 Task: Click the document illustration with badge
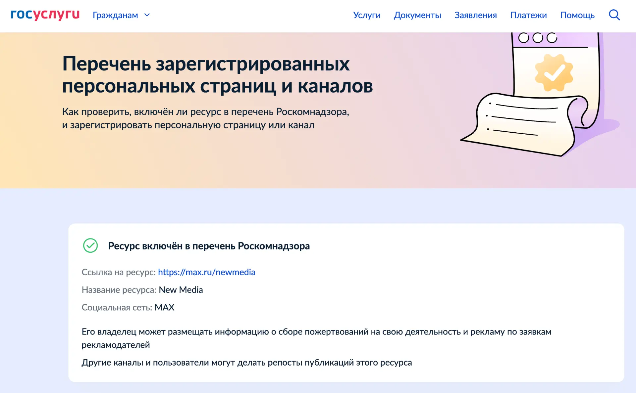coord(540,94)
